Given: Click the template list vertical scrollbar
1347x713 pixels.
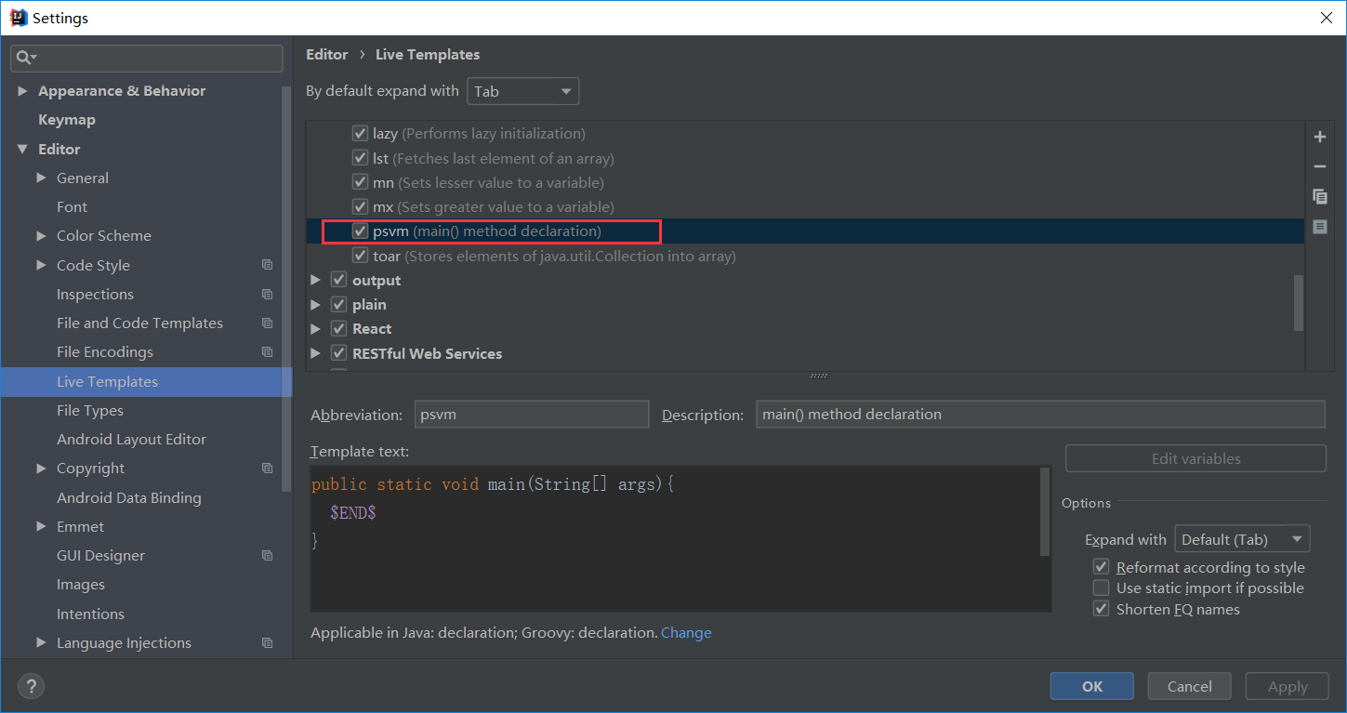Looking at the screenshot, I should coord(1299,302).
